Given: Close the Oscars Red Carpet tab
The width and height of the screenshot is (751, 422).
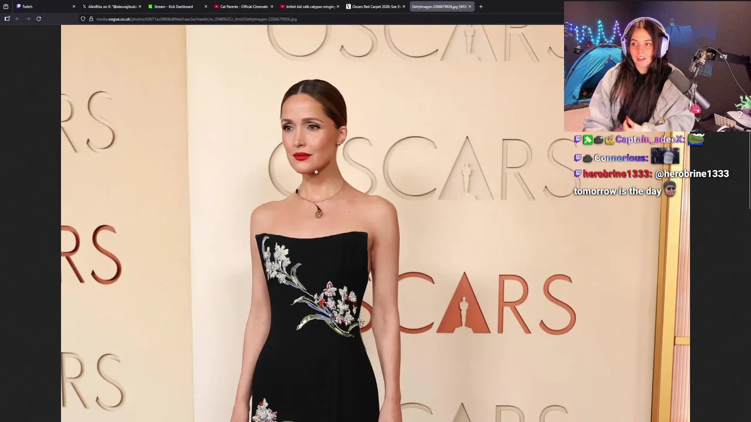Looking at the screenshot, I should coord(404,6).
